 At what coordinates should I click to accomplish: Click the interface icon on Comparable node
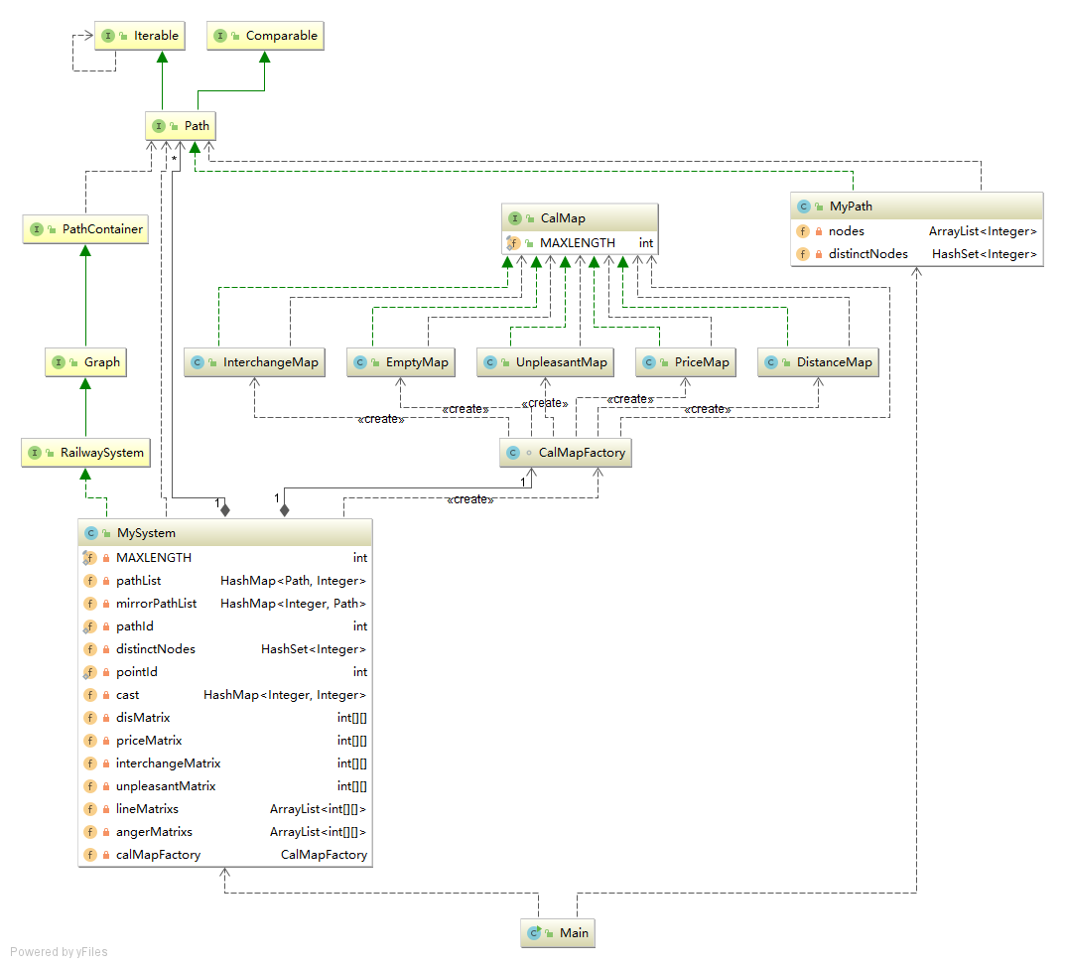click(220, 36)
